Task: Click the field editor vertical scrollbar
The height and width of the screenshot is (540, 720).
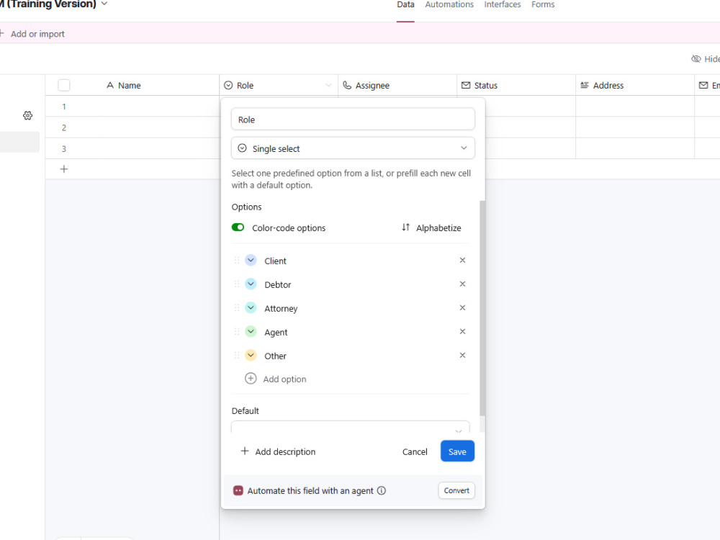Action: pos(482,307)
